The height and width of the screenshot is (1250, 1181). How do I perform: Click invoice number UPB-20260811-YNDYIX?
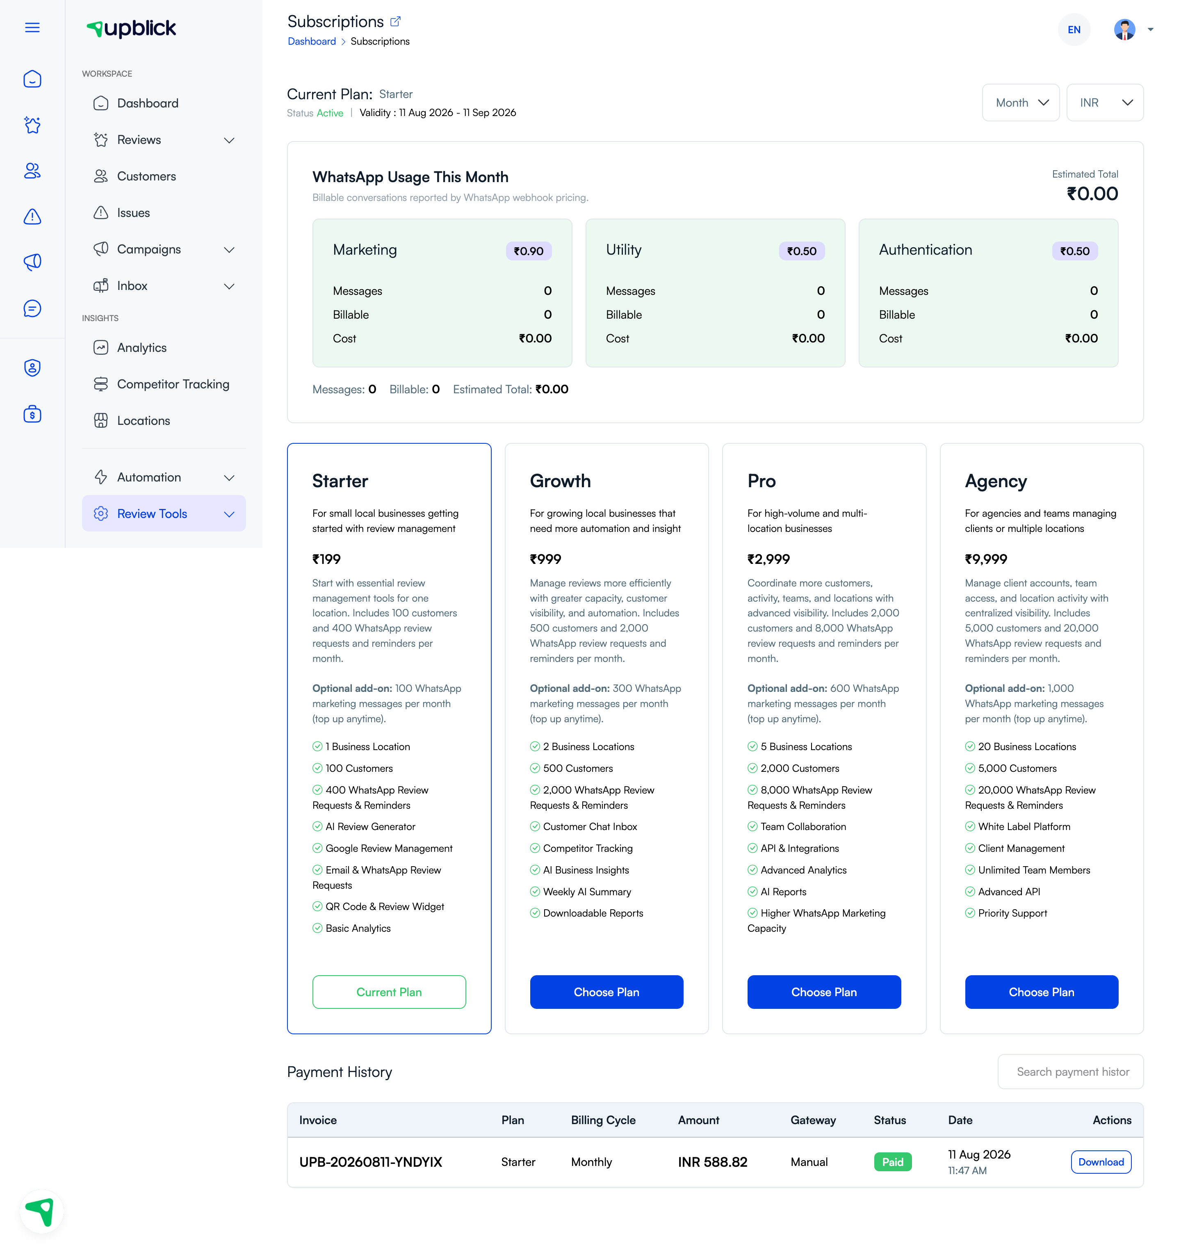coord(371,1162)
